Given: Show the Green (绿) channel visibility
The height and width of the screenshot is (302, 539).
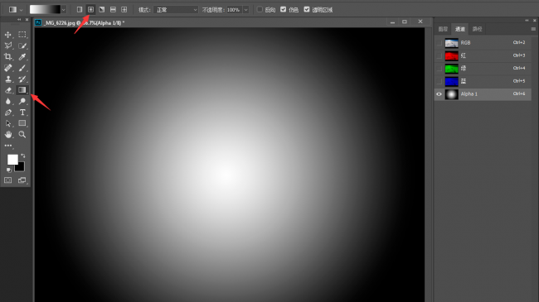Looking at the screenshot, I should [439, 69].
